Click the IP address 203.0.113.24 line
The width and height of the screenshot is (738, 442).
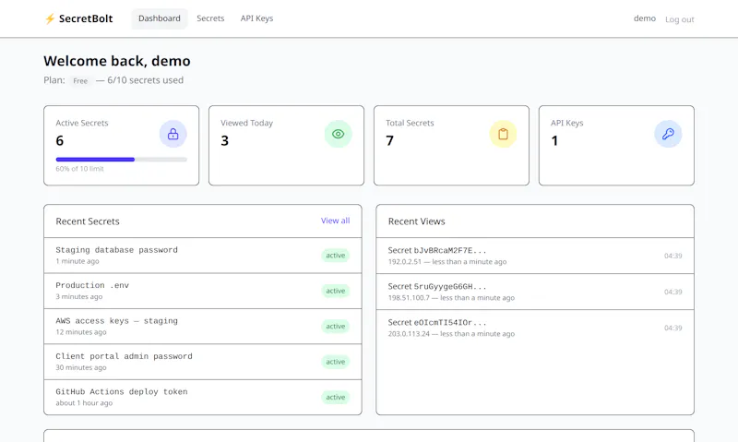(451, 334)
